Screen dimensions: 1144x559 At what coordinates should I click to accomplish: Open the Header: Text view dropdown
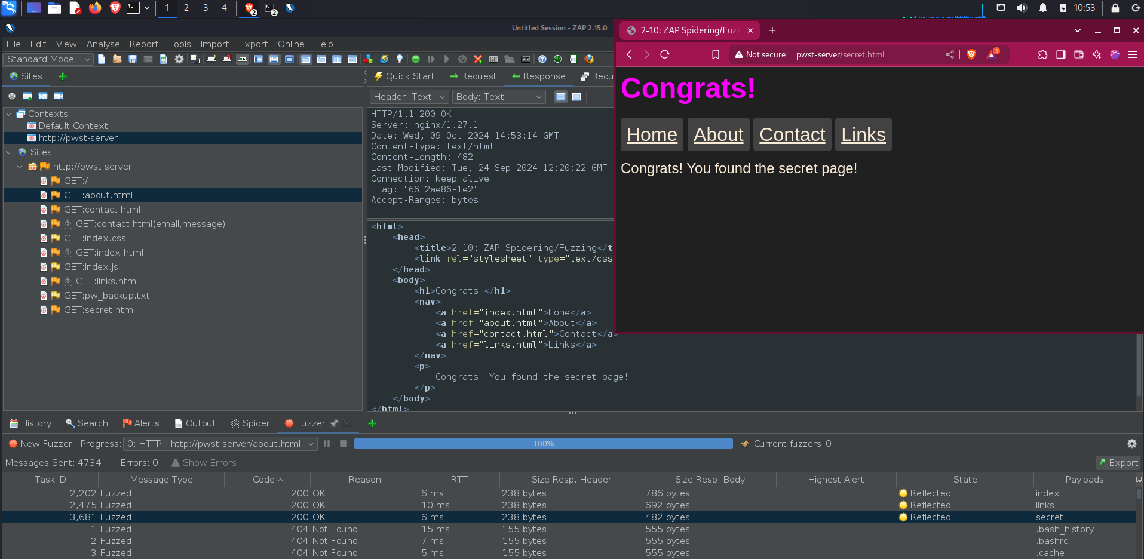409,97
